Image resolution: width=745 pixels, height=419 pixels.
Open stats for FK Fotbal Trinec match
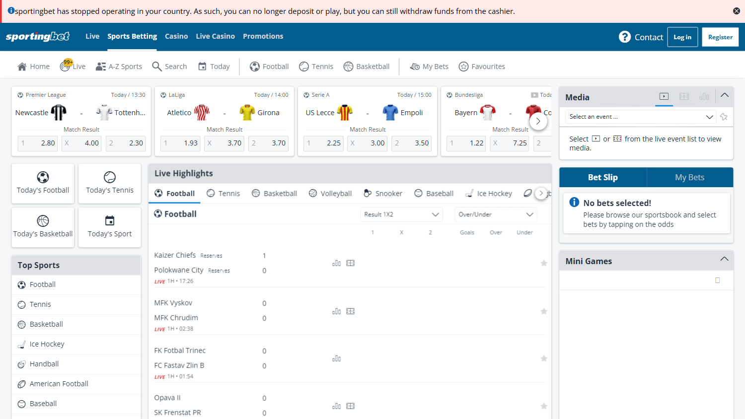pyautogui.click(x=336, y=358)
